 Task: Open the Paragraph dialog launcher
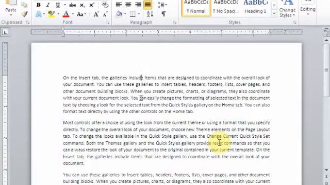[175, 23]
